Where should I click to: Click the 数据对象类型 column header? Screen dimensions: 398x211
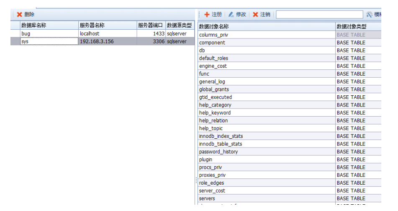[x=358, y=27]
